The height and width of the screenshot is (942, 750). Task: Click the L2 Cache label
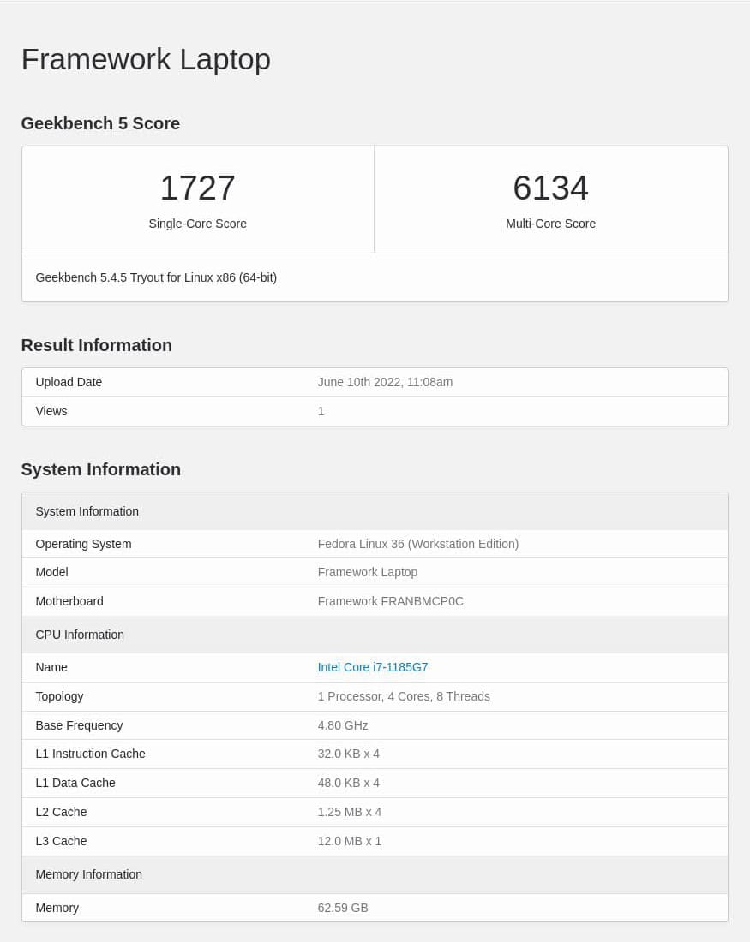pos(61,812)
